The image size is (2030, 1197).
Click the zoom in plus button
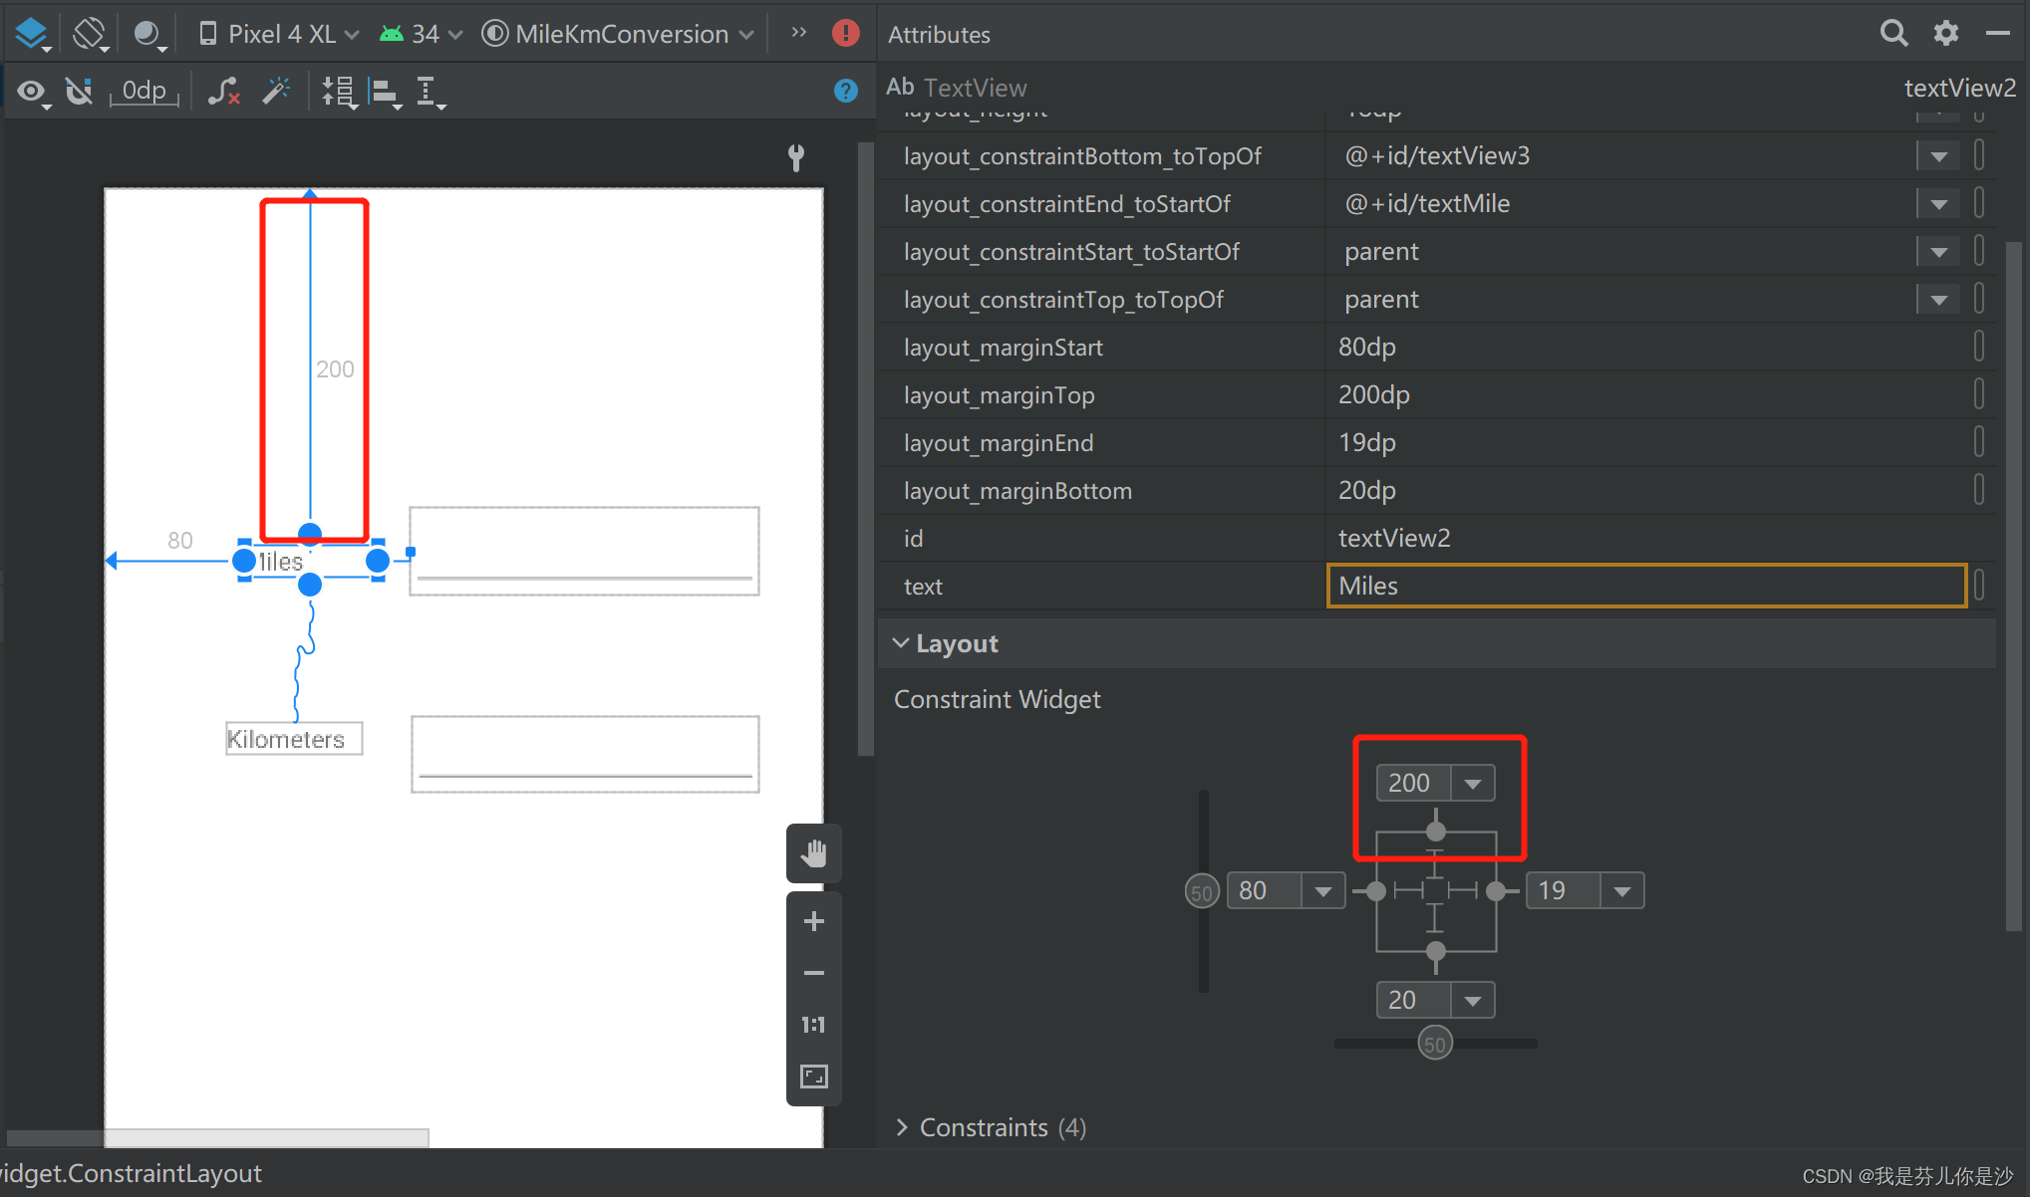tap(813, 921)
